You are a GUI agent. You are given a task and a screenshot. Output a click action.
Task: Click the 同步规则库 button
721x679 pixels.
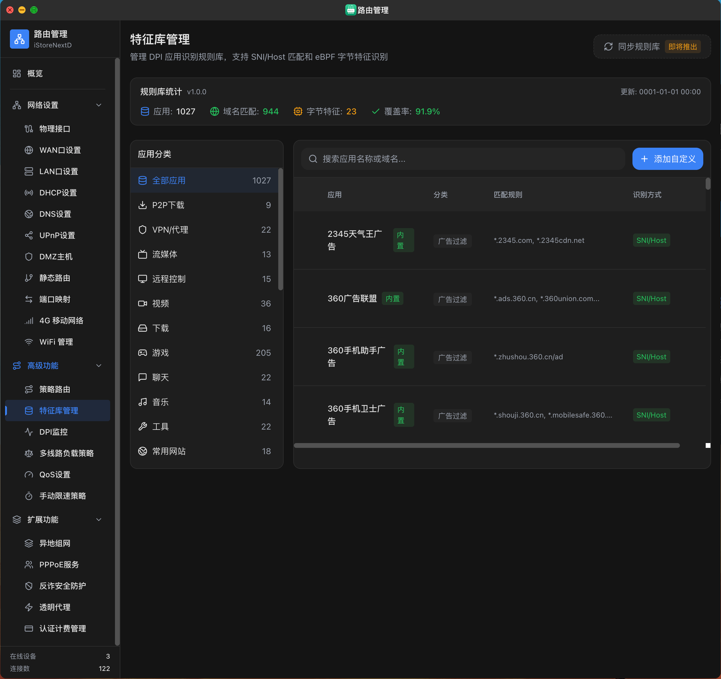pyautogui.click(x=638, y=47)
